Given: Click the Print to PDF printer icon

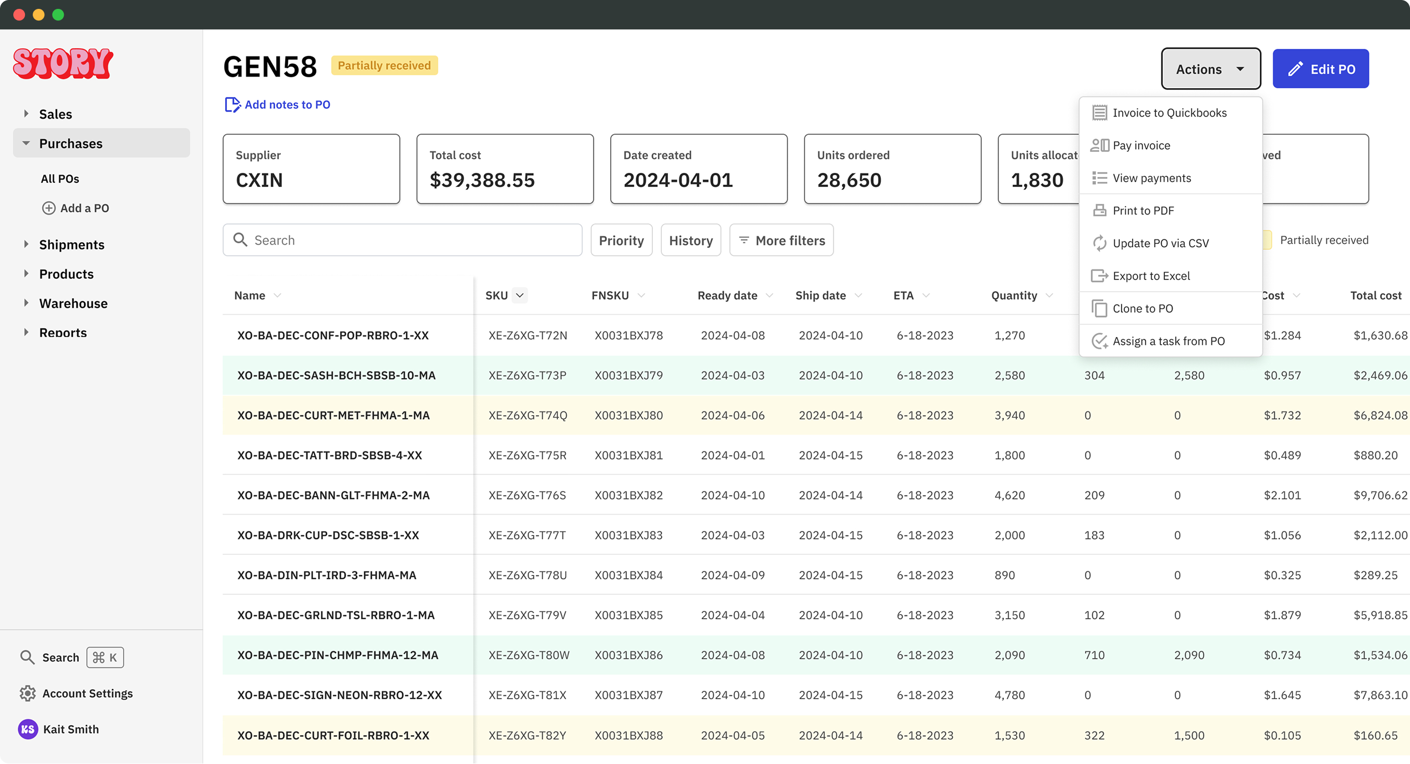Looking at the screenshot, I should coord(1099,211).
